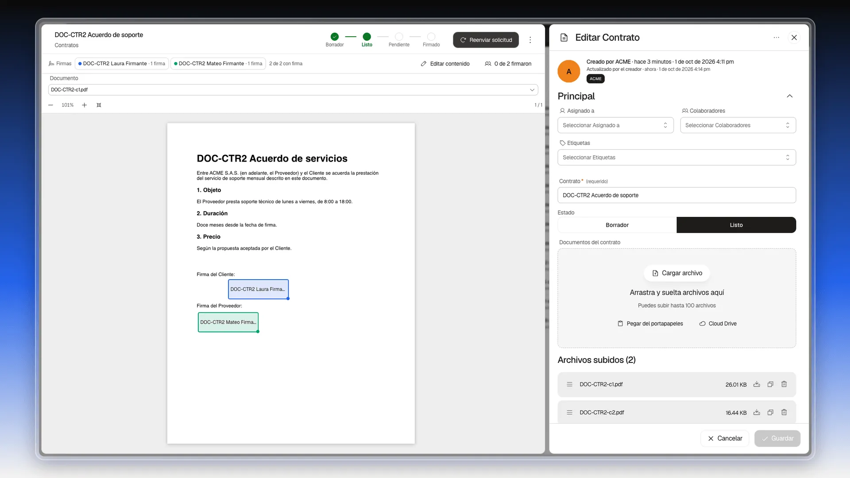Click the Firmas signature icon
Image resolution: width=850 pixels, height=478 pixels.
pos(51,64)
